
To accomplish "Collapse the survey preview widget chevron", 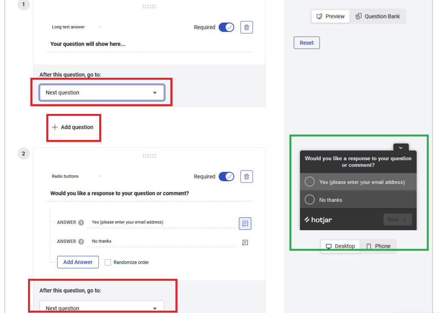I will pyautogui.click(x=400, y=147).
